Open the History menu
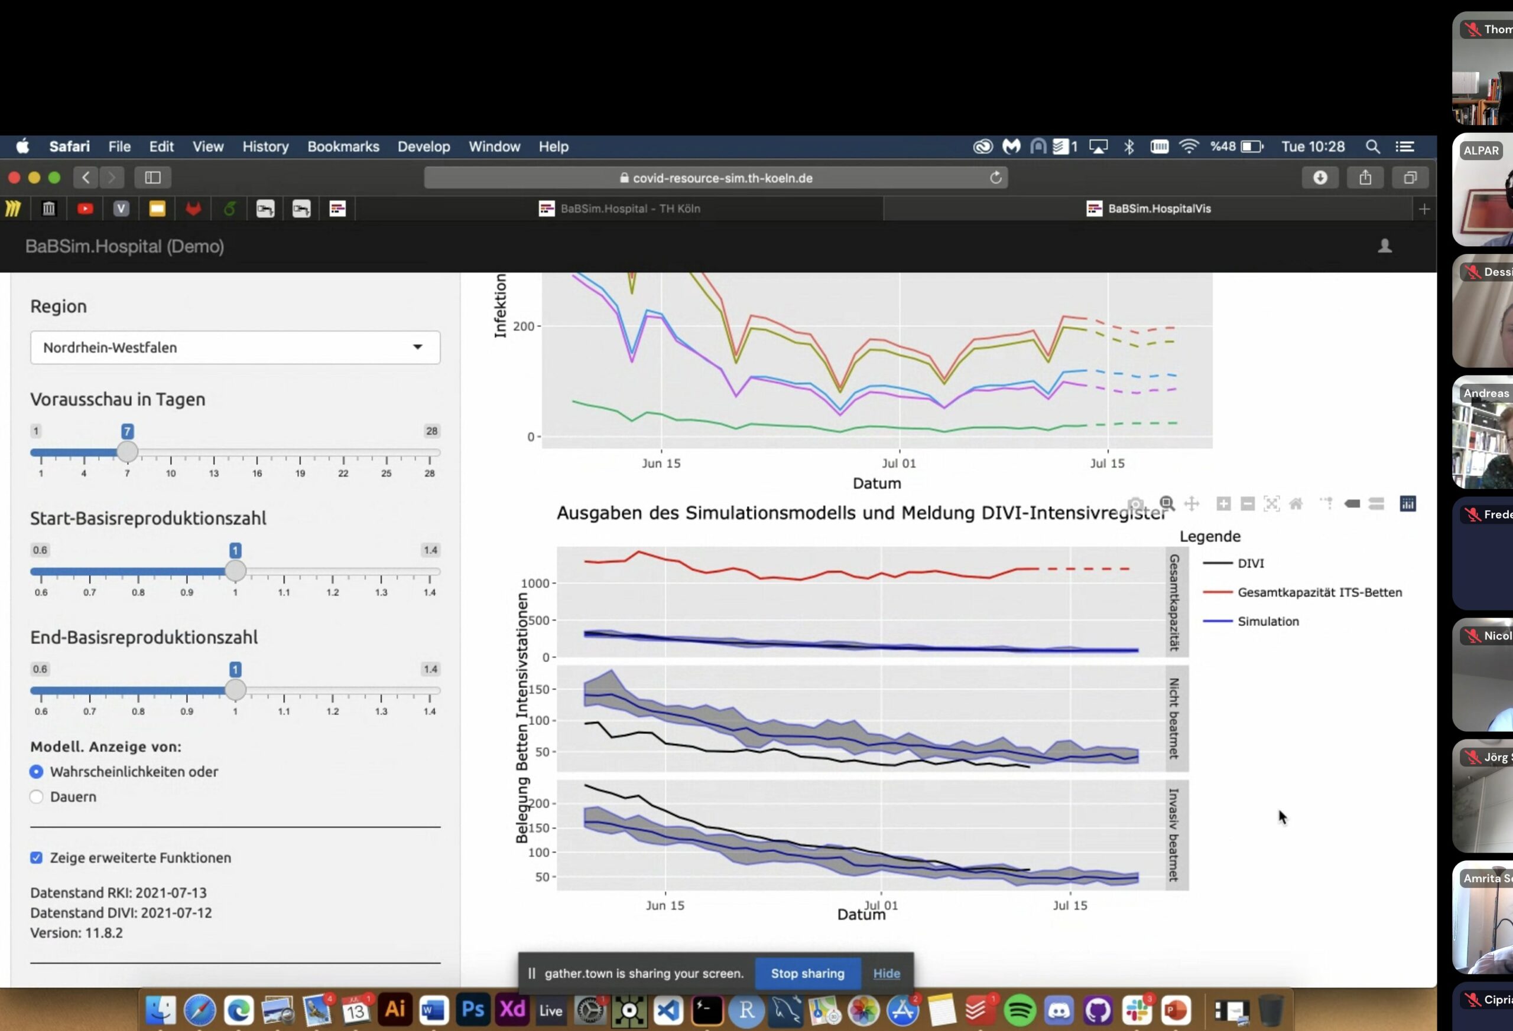1513x1031 pixels. [x=265, y=146]
